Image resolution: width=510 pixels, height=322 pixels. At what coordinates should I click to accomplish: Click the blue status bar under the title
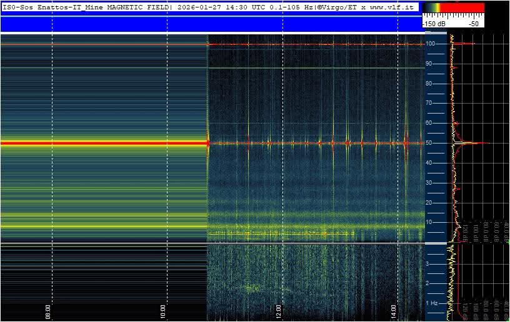(x=209, y=24)
